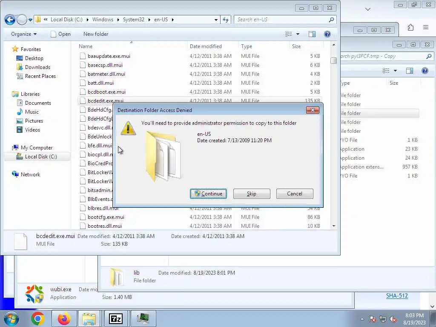Select the file bootres.dll.mui
Image resolution: width=436 pixels, height=327 pixels.
coord(105,226)
